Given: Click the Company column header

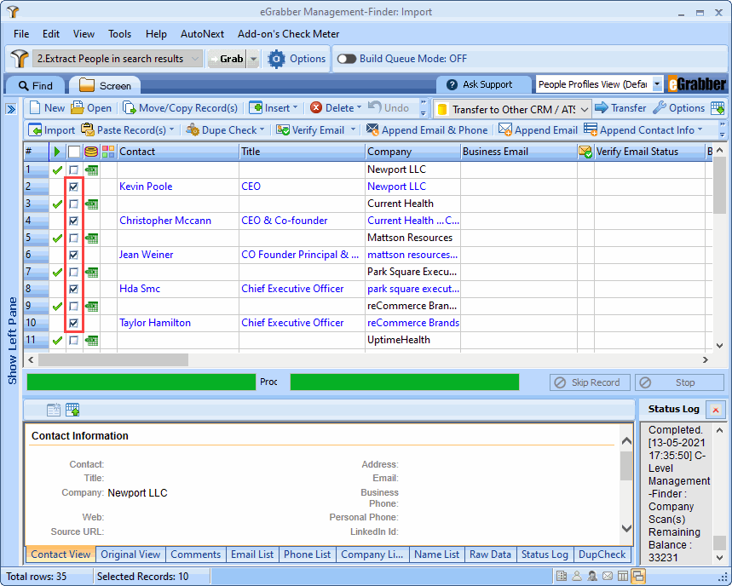Looking at the screenshot, I should click(x=412, y=152).
